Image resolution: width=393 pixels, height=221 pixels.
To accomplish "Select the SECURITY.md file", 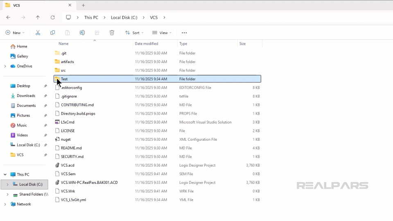I will point(157,157).
